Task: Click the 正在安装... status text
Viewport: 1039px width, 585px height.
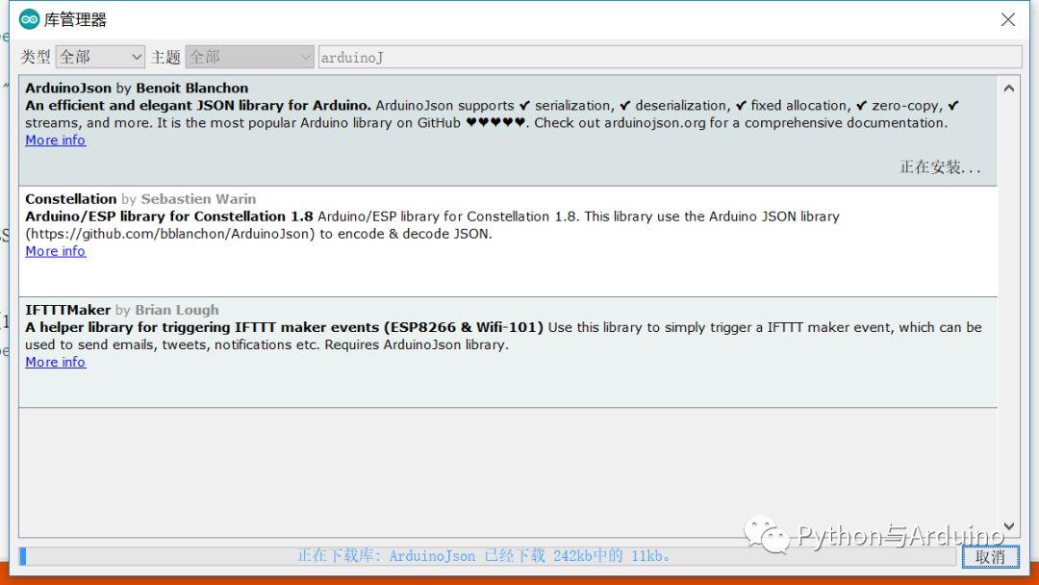Action: point(940,167)
